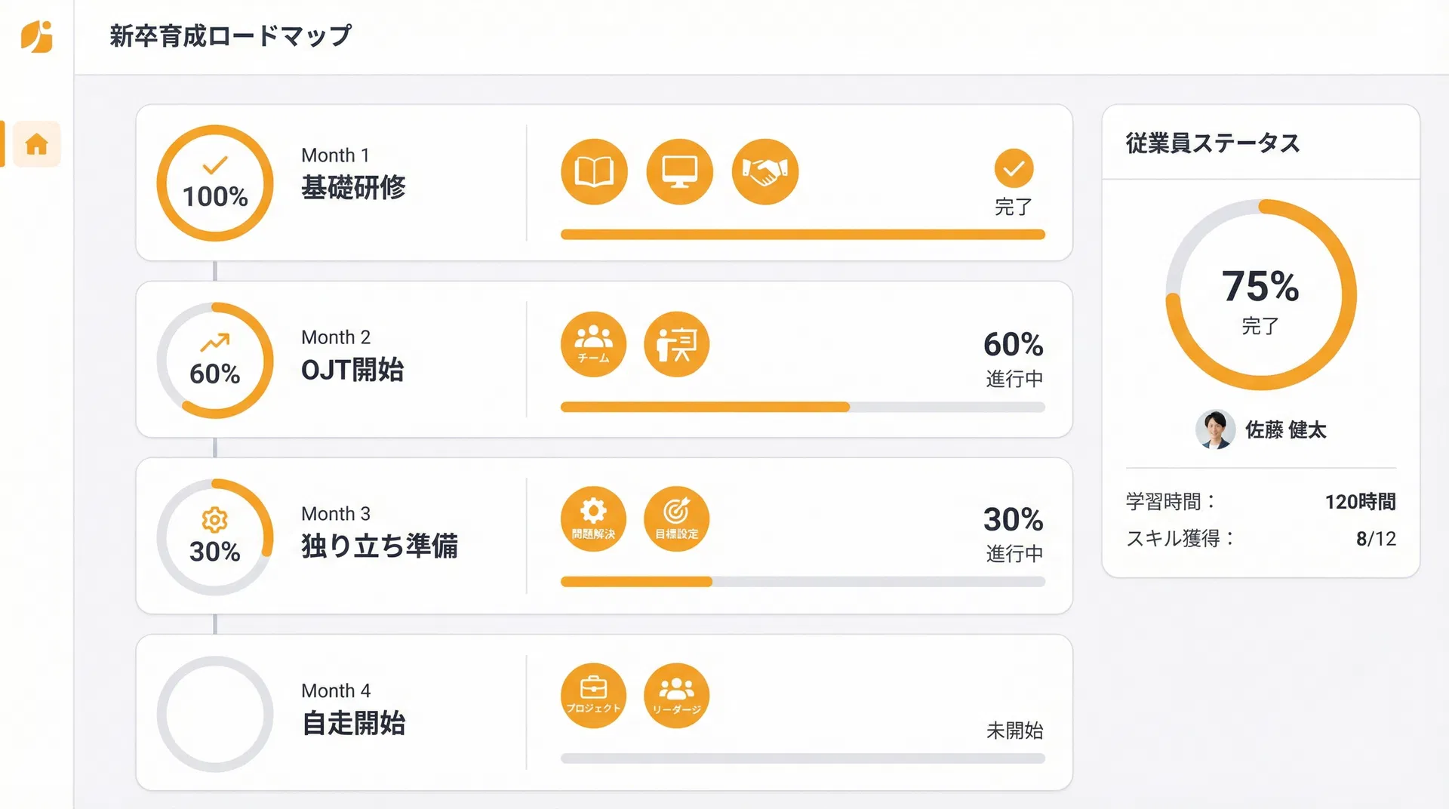Select the 問題解決 gear icon
The image size is (1449, 809).
point(593,519)
